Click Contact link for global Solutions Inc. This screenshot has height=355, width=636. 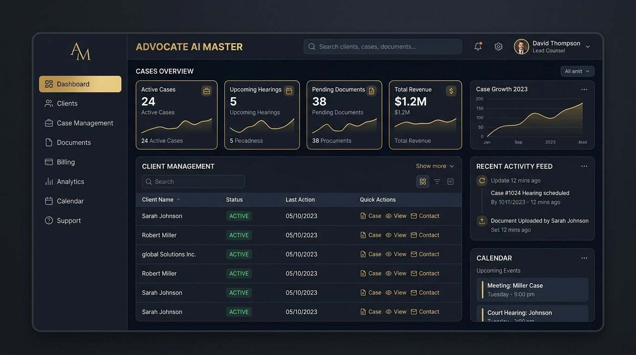(425, 254)
